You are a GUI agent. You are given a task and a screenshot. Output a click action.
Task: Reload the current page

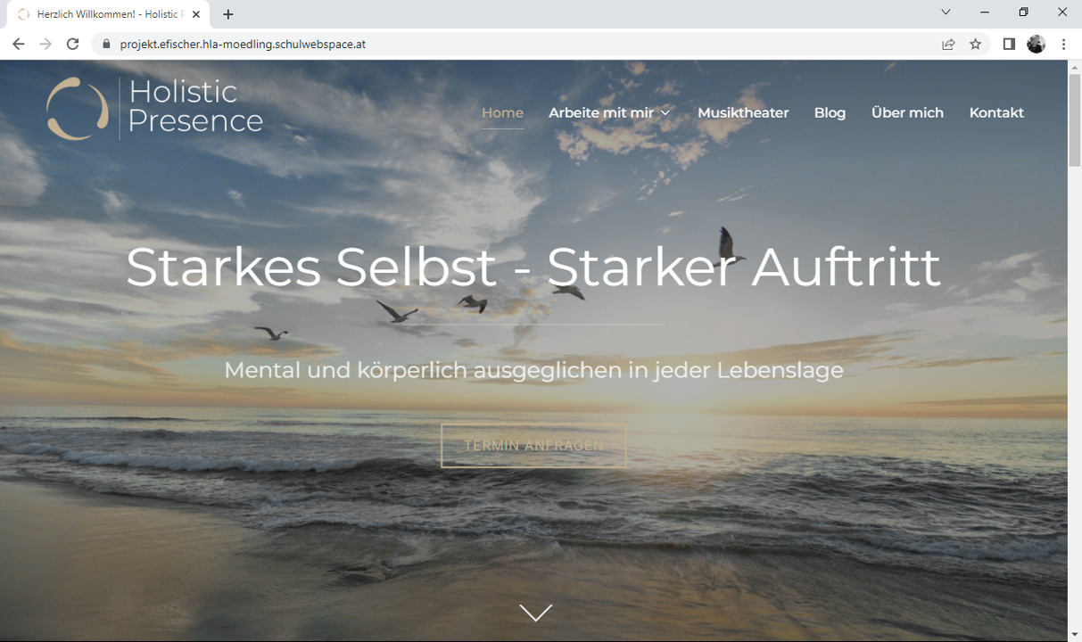(x=73, y=44)
